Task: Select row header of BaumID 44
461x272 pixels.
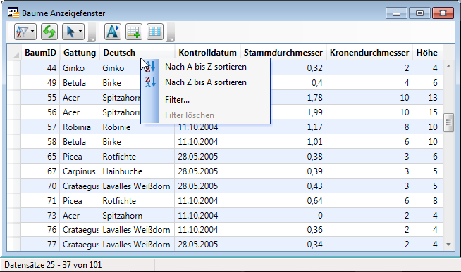Action: pos(14,68)
